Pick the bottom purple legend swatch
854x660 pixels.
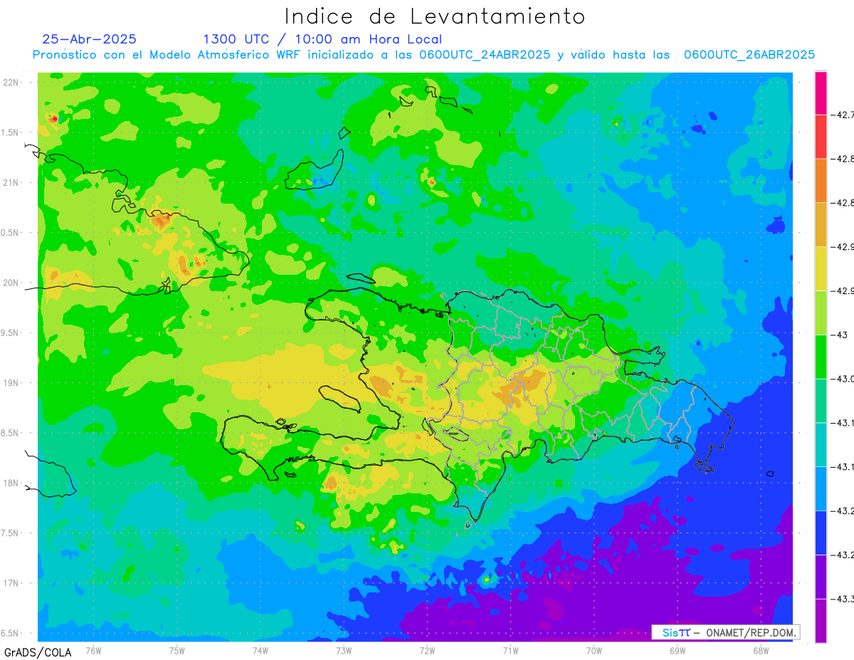(x=821, y=621)
